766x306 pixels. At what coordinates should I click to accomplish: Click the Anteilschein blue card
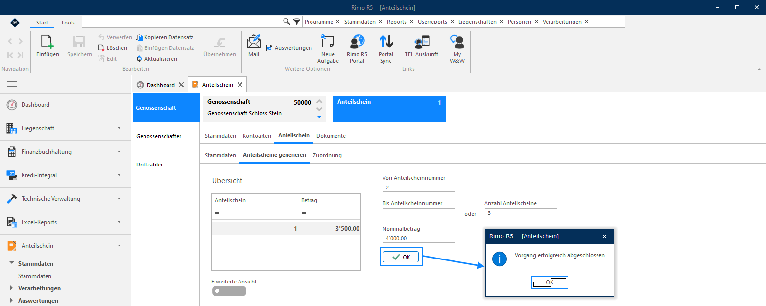point(389,109)
